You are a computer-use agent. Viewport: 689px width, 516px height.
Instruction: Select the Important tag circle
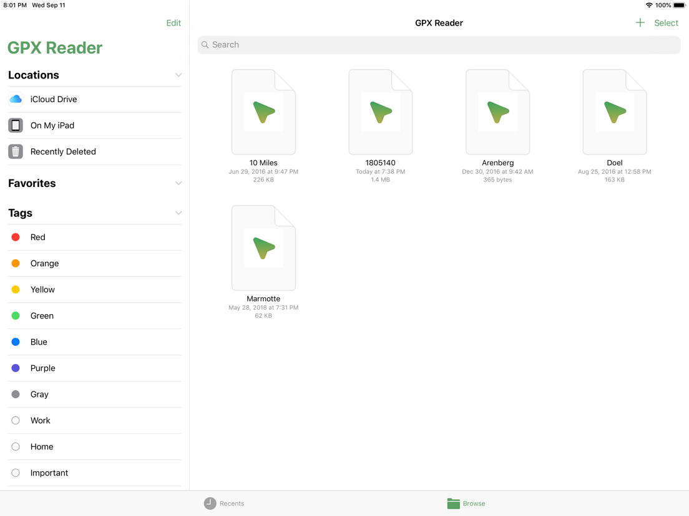coord(16,473)
